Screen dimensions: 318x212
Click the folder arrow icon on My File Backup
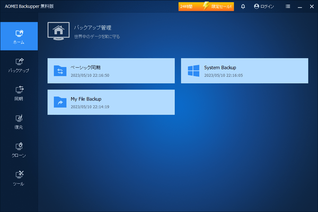tap(60, 102)
